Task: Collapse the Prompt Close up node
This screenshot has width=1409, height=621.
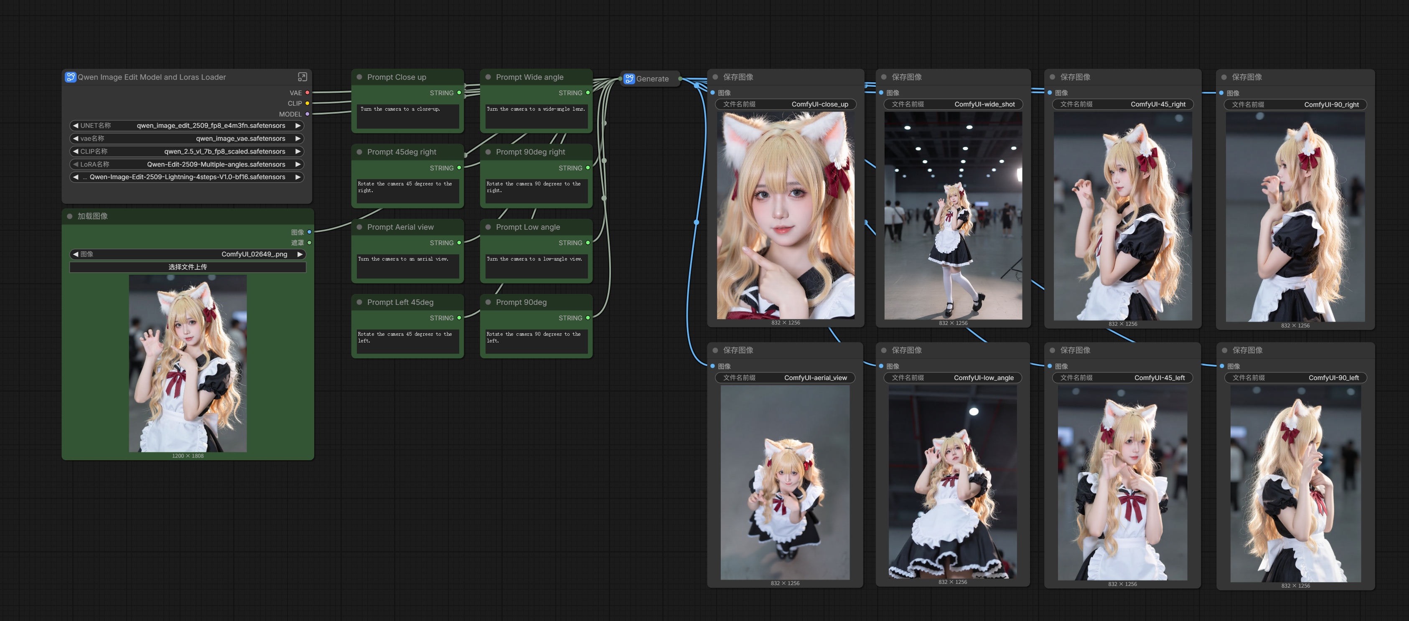Action: [359, 77]
